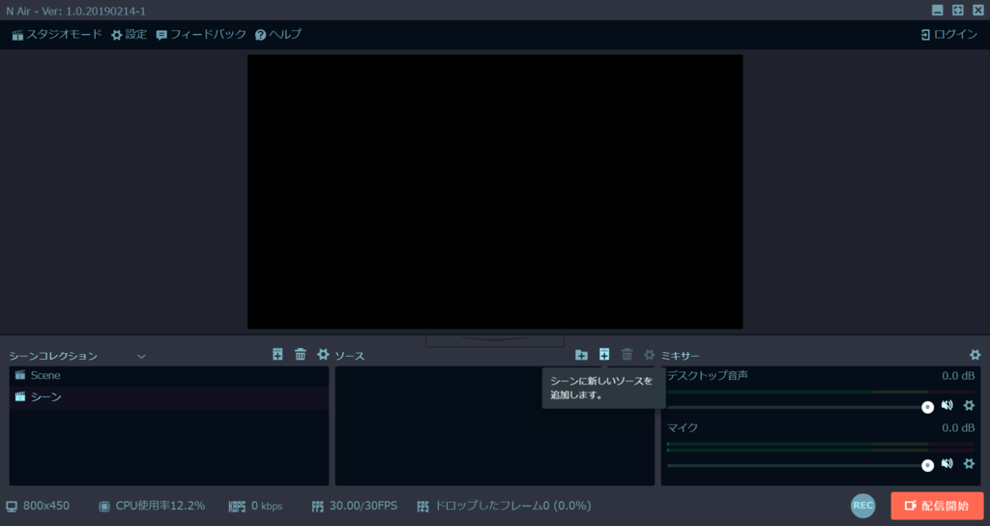Open the ヘルプ help menu
The height and width of the screenshot is (526, 990).
click(277, 35)
